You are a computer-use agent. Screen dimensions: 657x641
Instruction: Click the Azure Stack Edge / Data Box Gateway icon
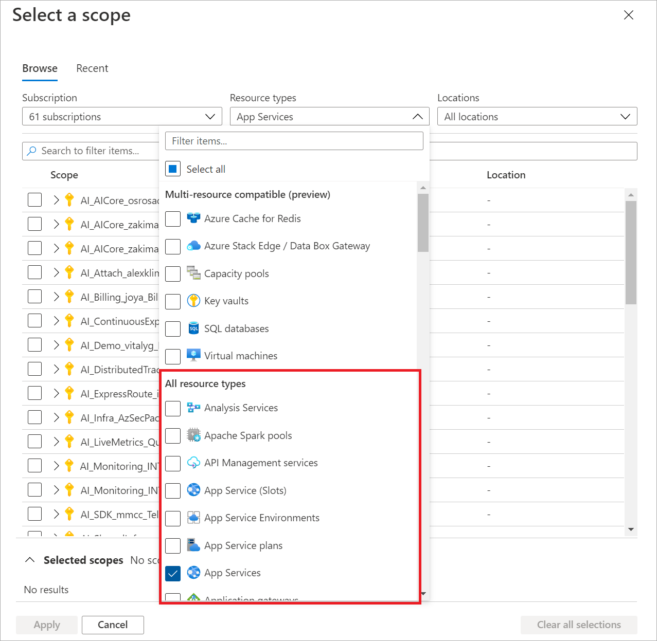click(x=194, y=246)
